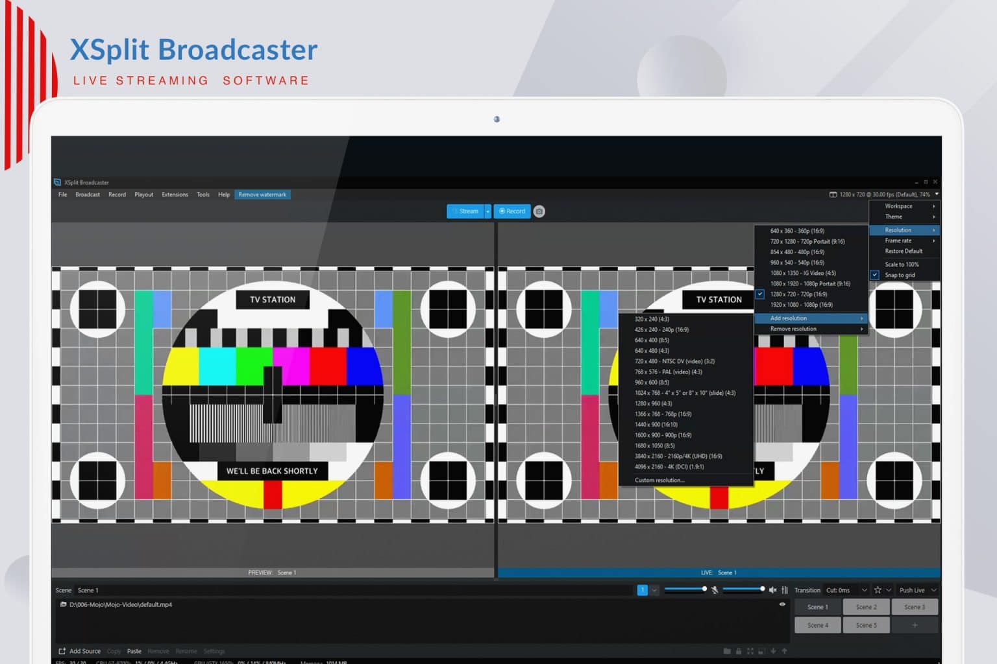Select the camera snapshot icon beside Record

coord(539,211)
